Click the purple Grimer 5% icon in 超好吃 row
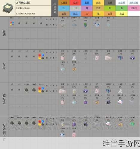Viewport: 140px width, 149px height. click(85, 102)
